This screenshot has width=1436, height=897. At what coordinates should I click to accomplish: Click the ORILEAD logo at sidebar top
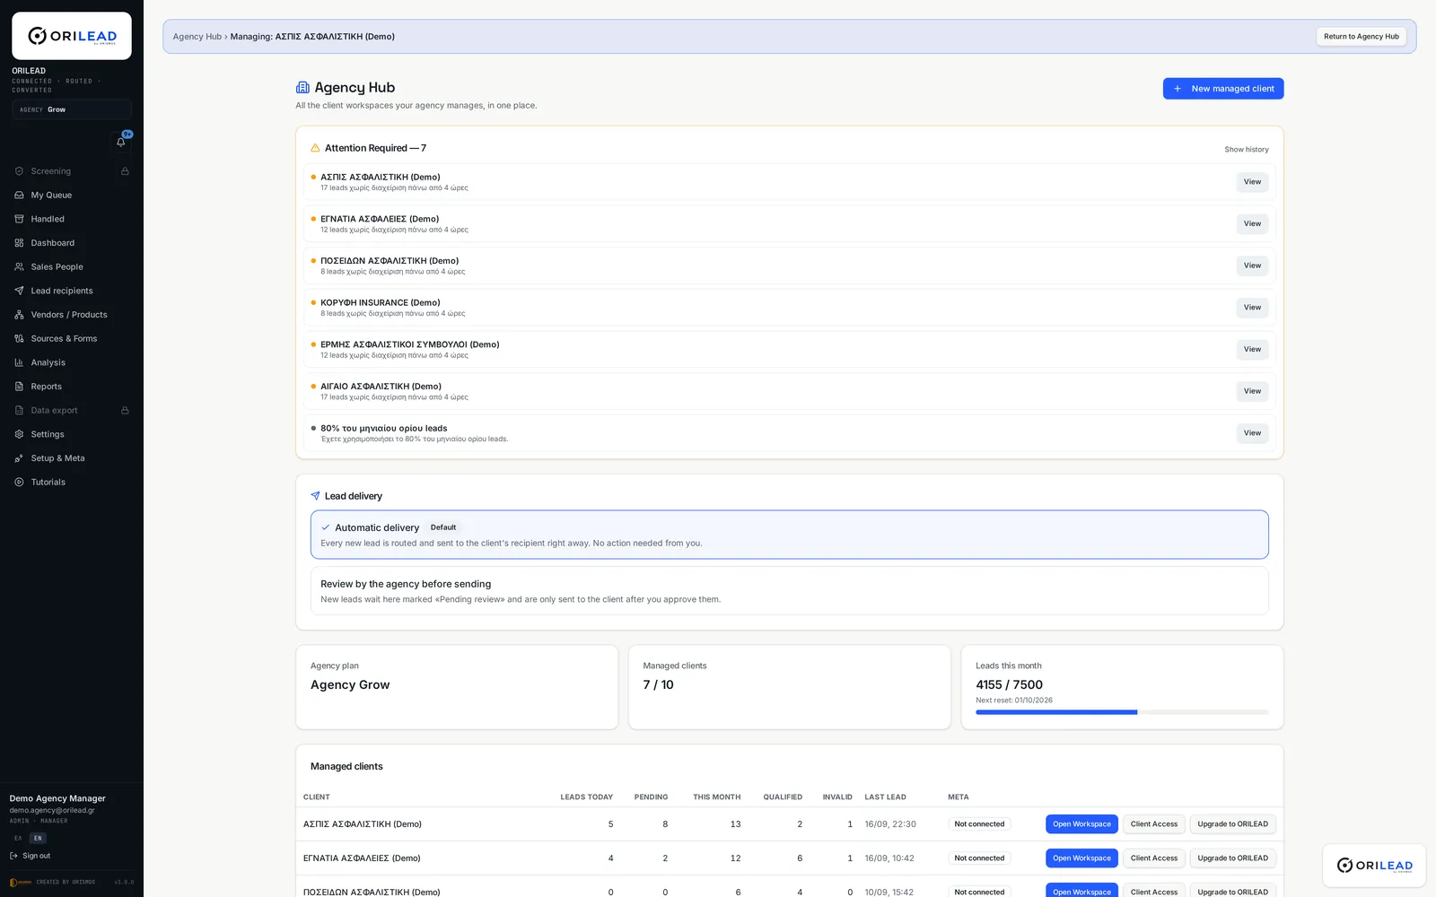click(x=72, y=36)
